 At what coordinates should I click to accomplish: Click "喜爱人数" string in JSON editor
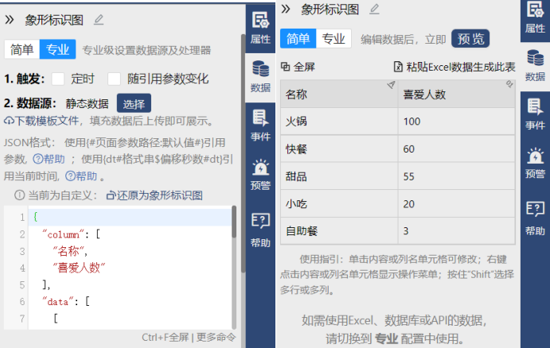[79, 268]
